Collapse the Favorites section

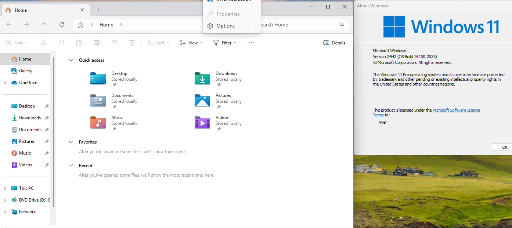tap(71, 142)
